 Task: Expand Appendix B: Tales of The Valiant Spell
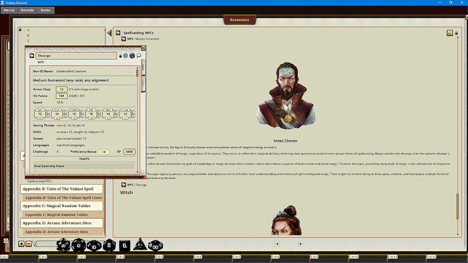pyautogui.click(x=61, y=189)
